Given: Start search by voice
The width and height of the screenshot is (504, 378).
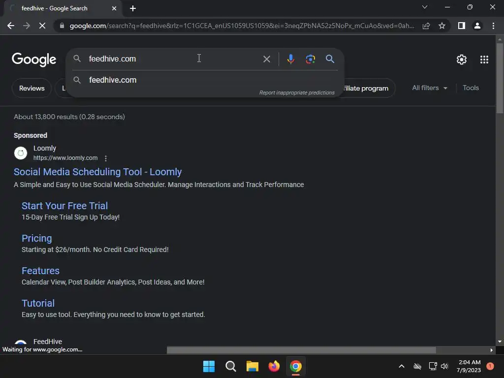Looking at the screenshot, I should [x=290, y=59].
